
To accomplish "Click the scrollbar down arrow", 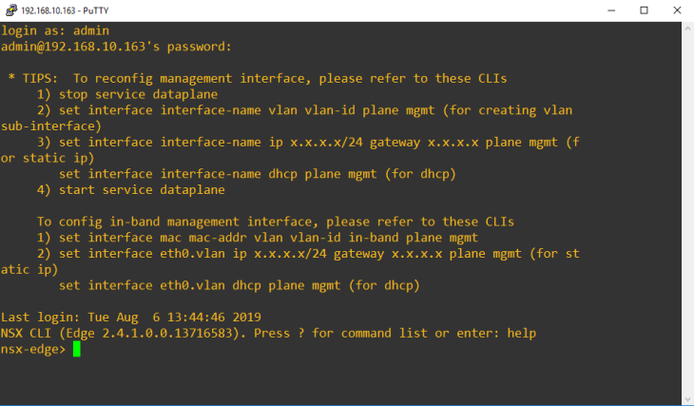I will [685, 397].
